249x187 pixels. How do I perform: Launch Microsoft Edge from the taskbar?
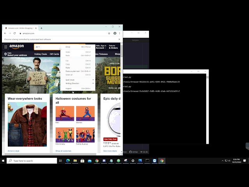(68, 161)
